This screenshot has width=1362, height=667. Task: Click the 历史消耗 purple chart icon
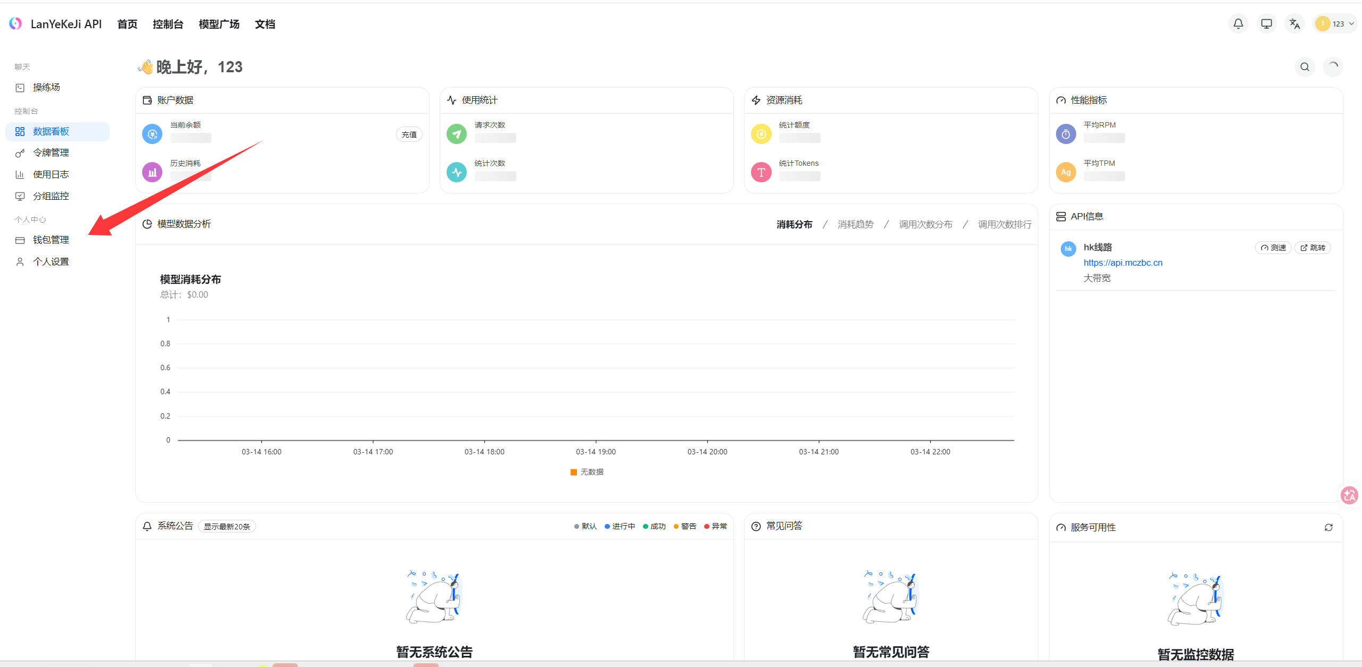pyautogui.click(x=152, y=172)
